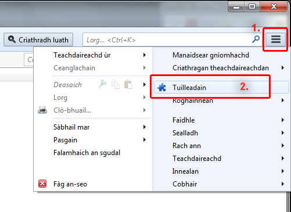Click the red X icon beside Fàg an-seo

42,184
